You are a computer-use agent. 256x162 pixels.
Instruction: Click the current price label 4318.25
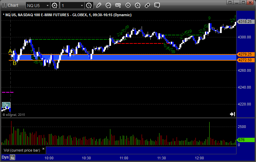click(x=245, y=22)
